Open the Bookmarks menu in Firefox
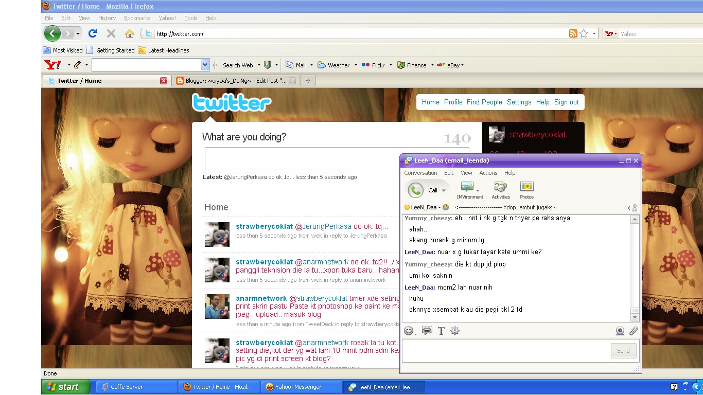The height and width of the screenshot is (395, 703). [137, 18]
